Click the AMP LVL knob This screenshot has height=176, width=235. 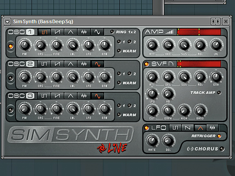(216, 45)
